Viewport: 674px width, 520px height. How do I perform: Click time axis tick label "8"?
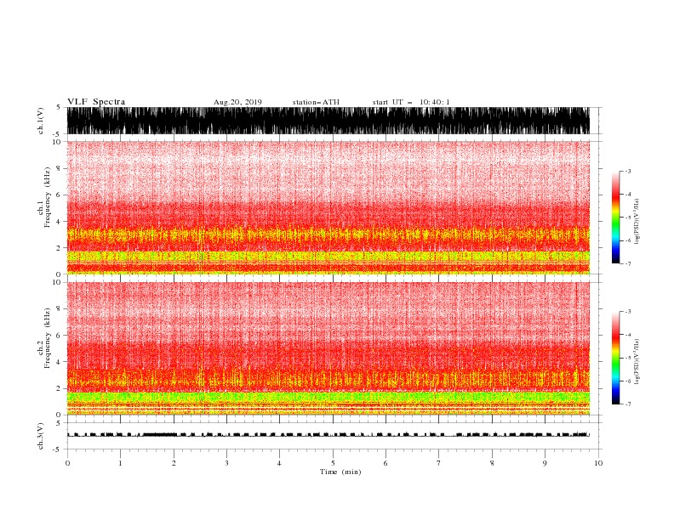[492, 463]
